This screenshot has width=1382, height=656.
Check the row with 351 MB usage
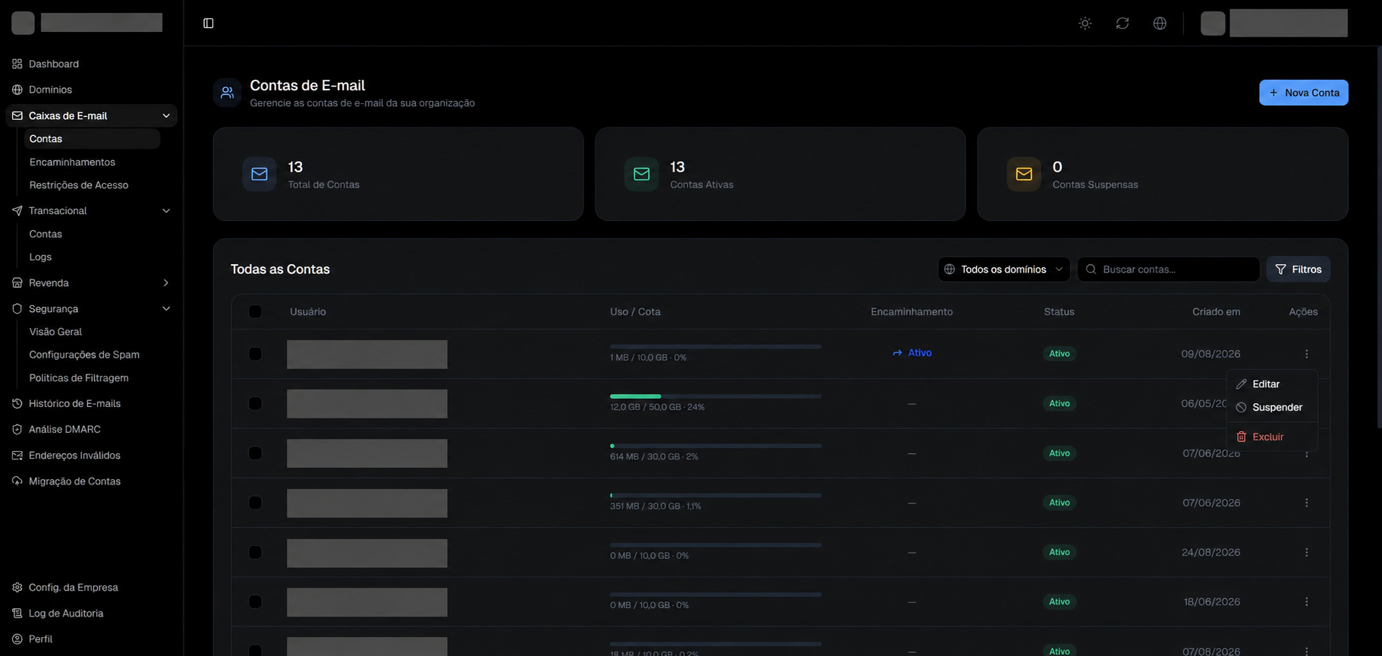(x=255, y=503)
